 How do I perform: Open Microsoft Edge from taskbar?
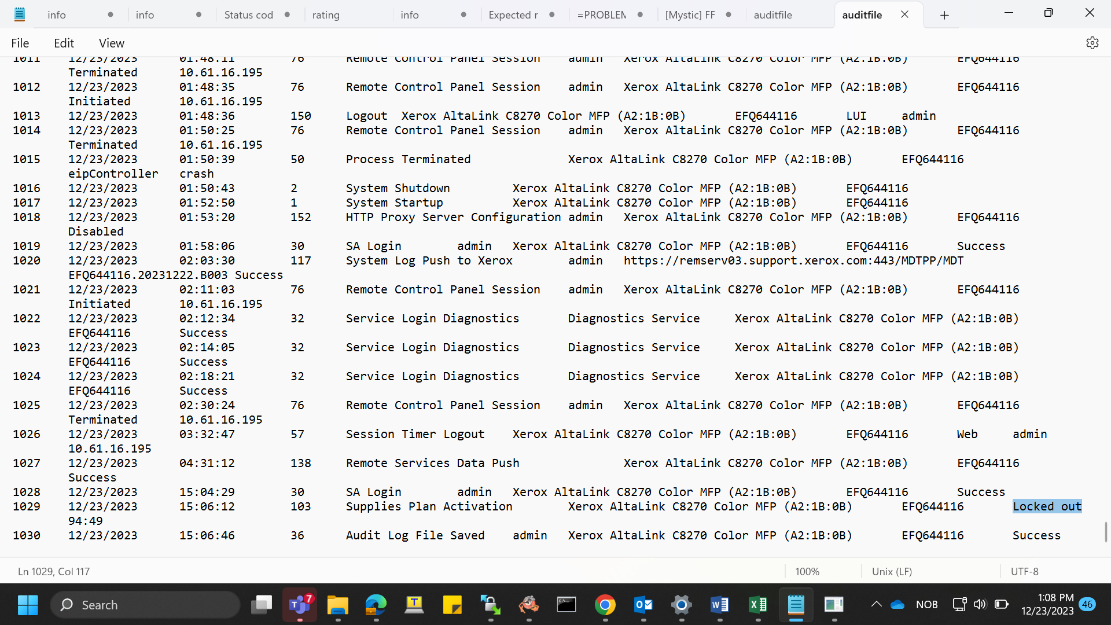[x=376, y=605]
